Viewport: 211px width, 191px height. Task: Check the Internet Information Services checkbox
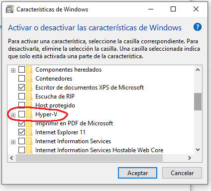pyautogui.click(x=21, y=141)
